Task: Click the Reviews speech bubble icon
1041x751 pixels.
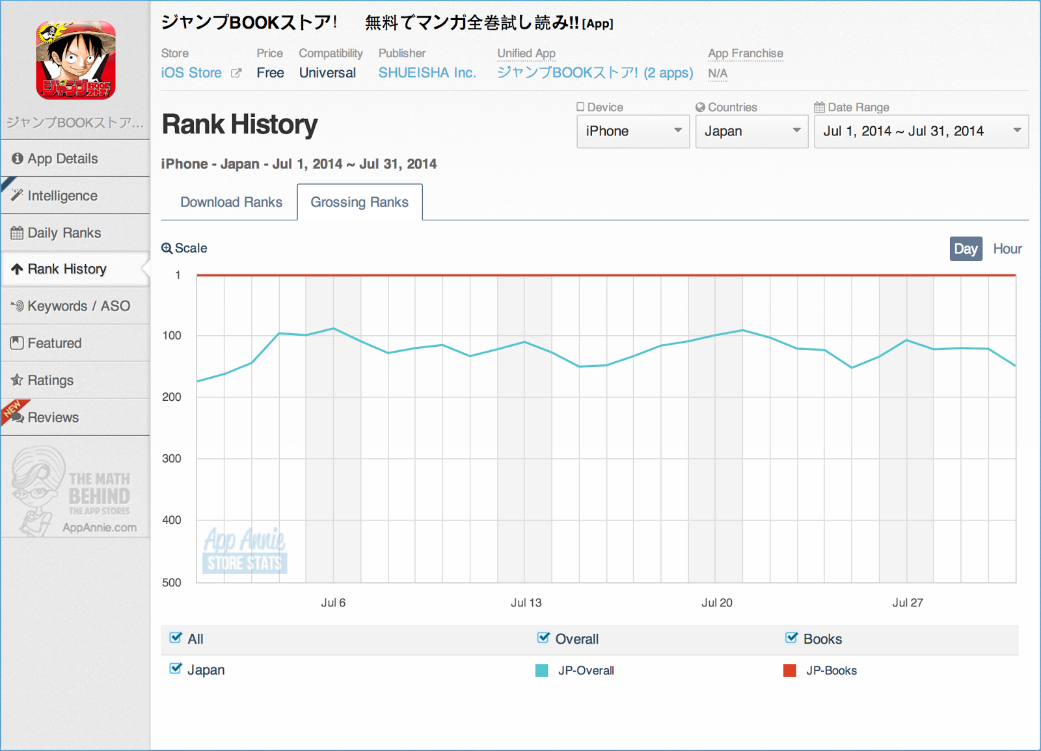Action: (18, 417)
